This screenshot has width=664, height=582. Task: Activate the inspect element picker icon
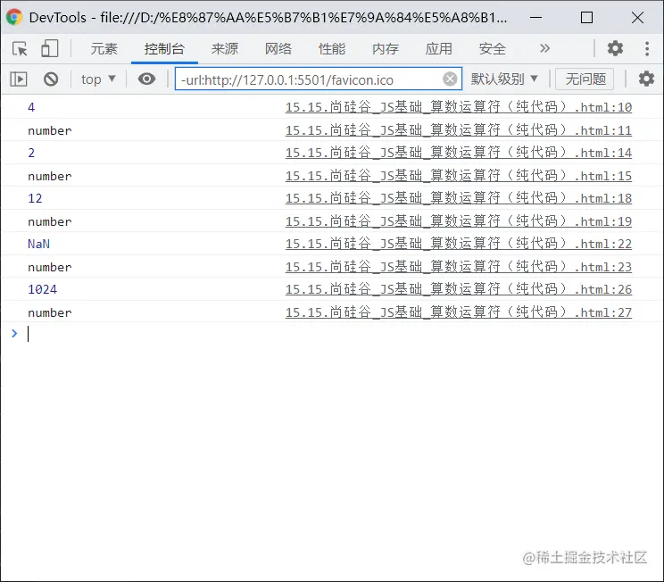[x=20, y=49]
